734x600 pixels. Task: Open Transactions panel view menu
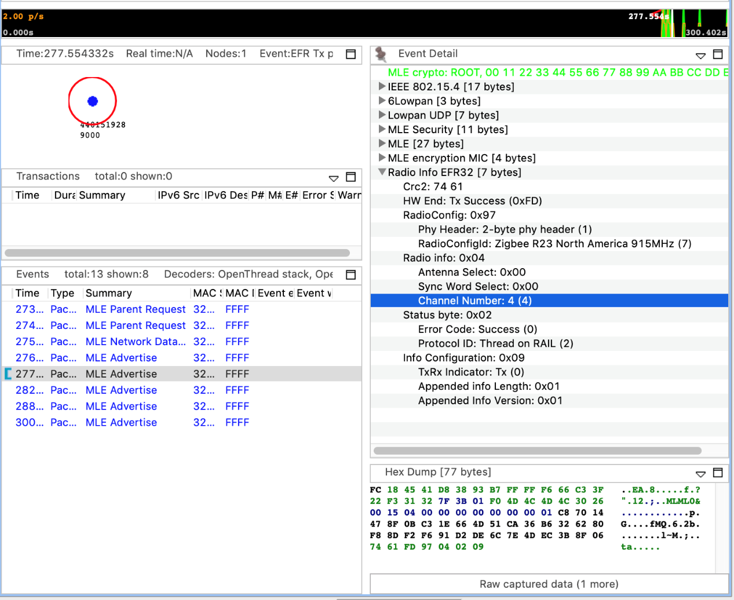[334, 178]
